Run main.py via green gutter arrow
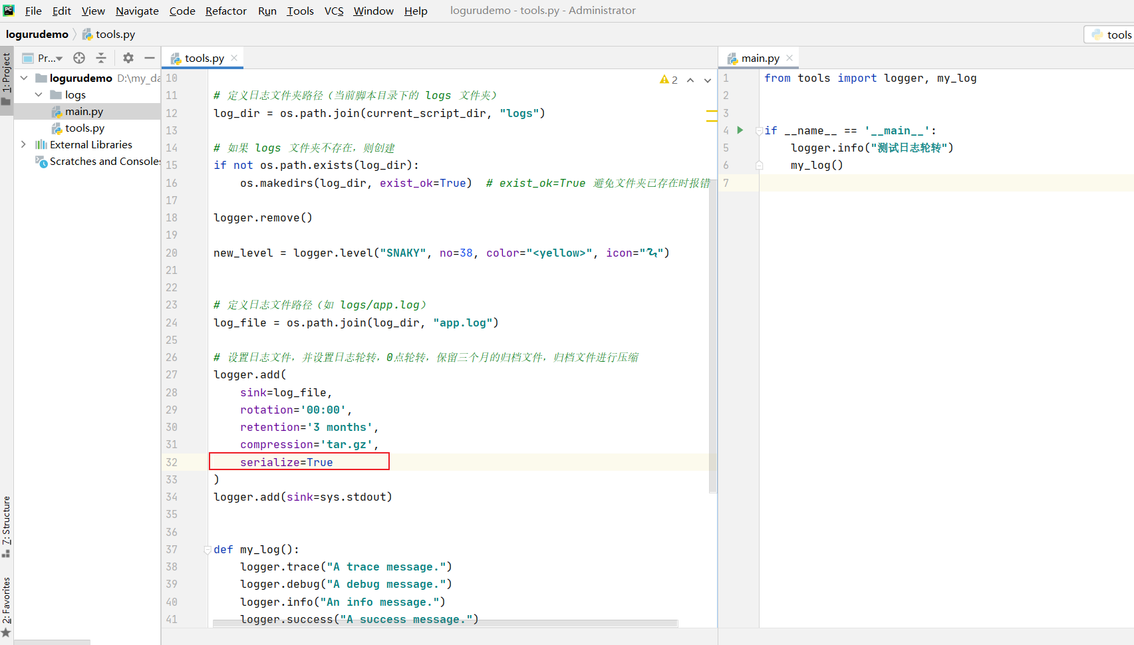The height and width of the screenshot is (645, 1134). (740, 130)
